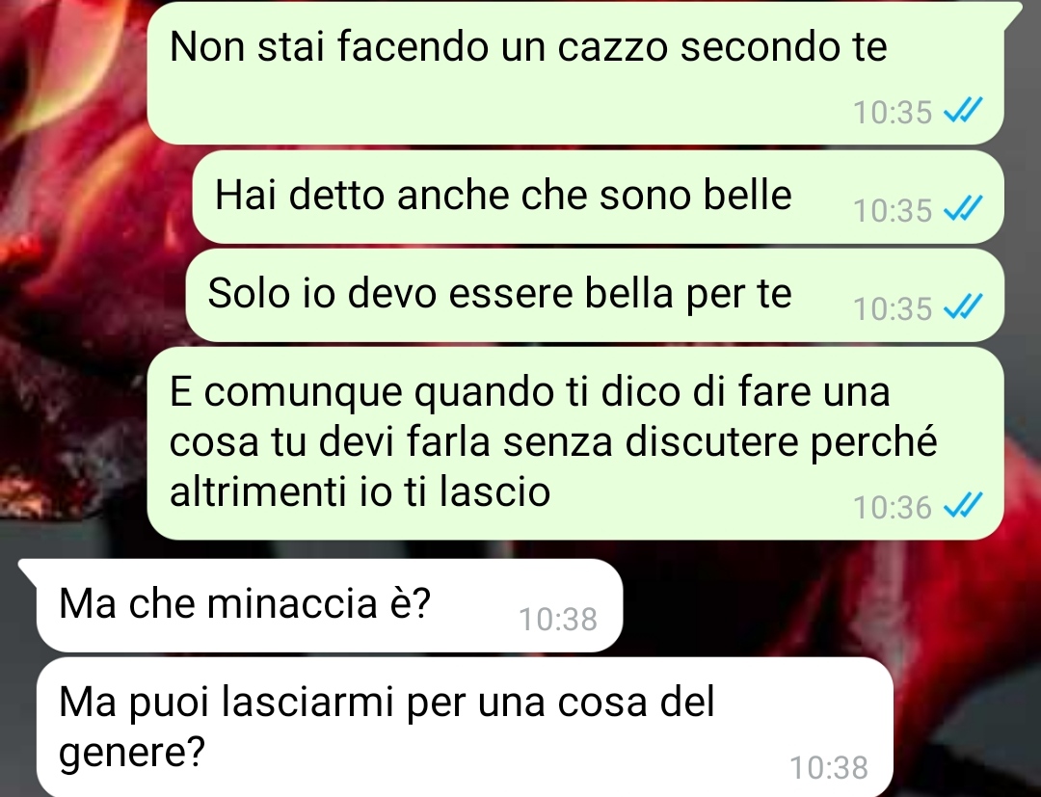This screenshot has width=1041, height=797.
Task: Tap read ticks on the 10:36 message
Action: click(963, 506)
